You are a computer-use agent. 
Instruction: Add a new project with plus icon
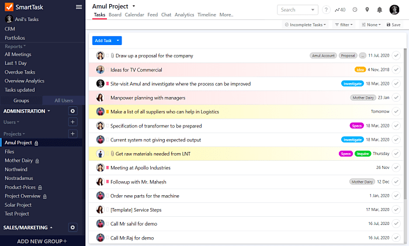[x=73, y=134]
